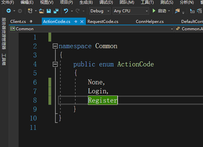
Task: Open the 分析(N) menu
Action: tap(187, 2)
